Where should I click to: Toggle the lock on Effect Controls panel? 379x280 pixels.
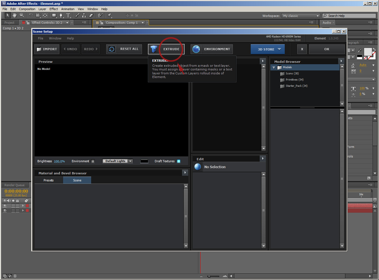point(28,22)
